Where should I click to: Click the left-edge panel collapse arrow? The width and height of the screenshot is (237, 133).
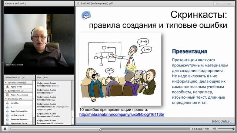2,62
